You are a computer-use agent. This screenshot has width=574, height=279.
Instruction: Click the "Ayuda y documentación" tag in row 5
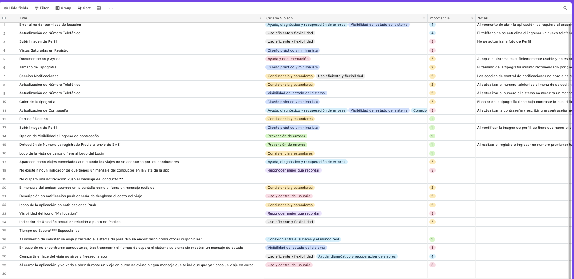[288, 59]
